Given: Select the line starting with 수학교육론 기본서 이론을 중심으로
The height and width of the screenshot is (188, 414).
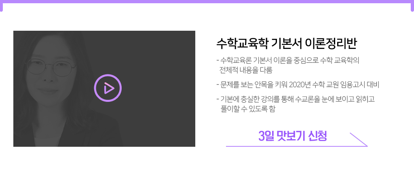Looking at the screenshot, I should pyautogui.click(x=288, y=61).
